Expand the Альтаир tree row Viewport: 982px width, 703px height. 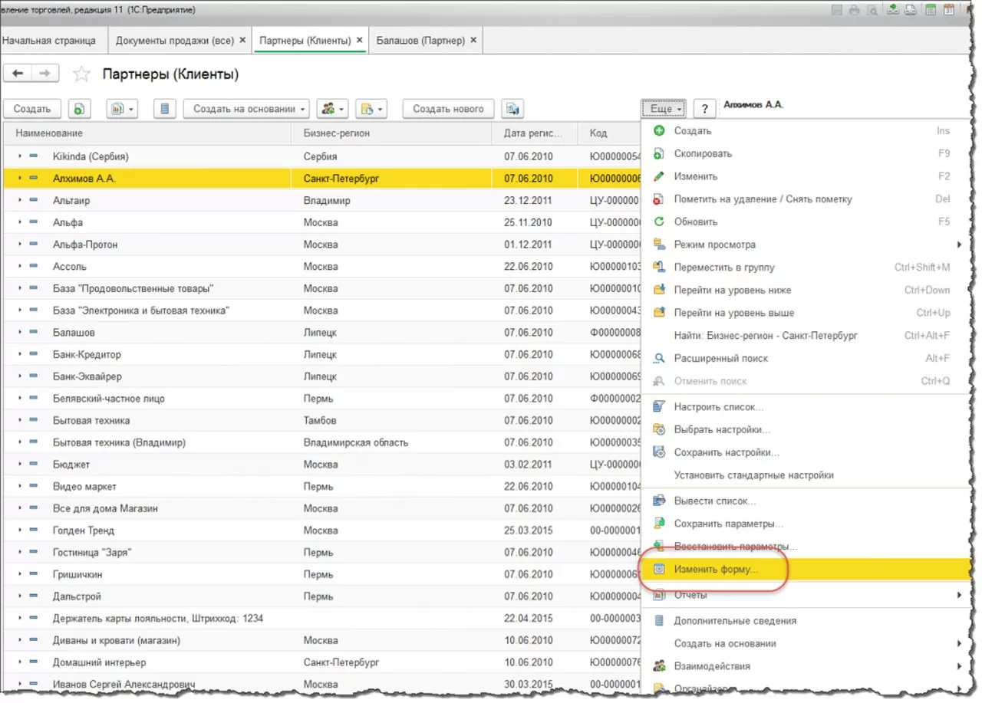tap(20, 201)
